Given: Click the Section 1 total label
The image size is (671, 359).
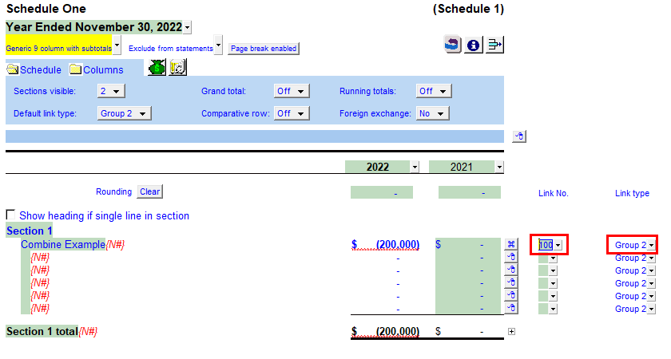Looking at the screenshot, I should [42, 331].
